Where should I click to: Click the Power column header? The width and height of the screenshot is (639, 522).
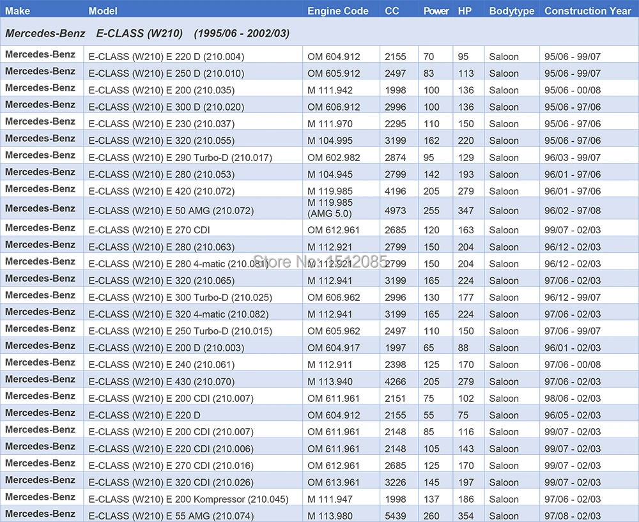tap(436, 11)
